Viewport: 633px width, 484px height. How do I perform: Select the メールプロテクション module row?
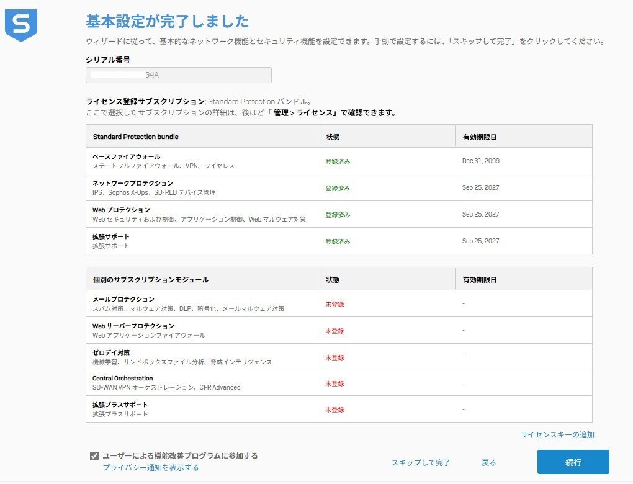123,299
